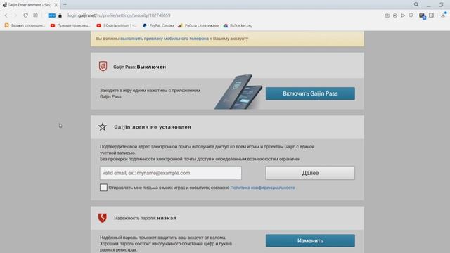Click the star icon by Gaijin логин
The width and height of the screenshot is (450, 253).
(103, 126)
